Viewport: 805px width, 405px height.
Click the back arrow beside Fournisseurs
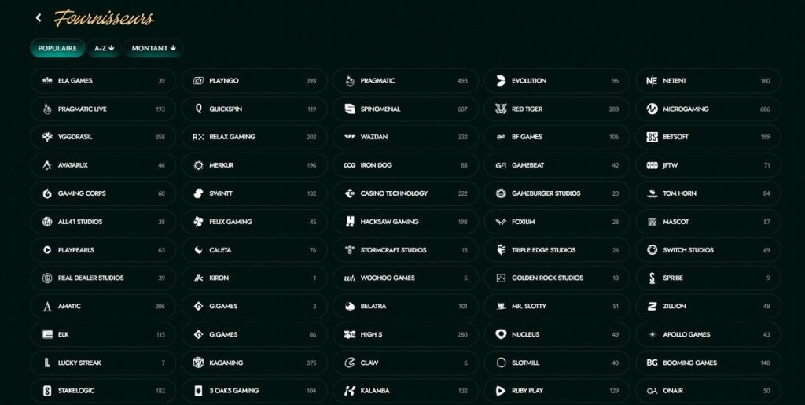click(39, 17)
